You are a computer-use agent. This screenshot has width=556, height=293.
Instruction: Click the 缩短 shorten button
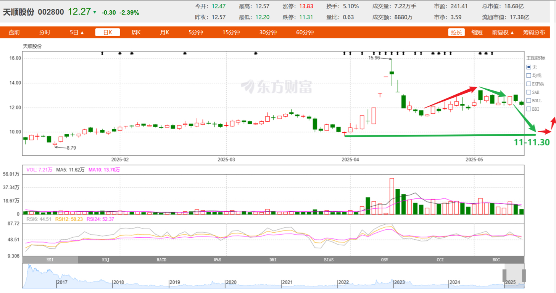tap(477, 32)
